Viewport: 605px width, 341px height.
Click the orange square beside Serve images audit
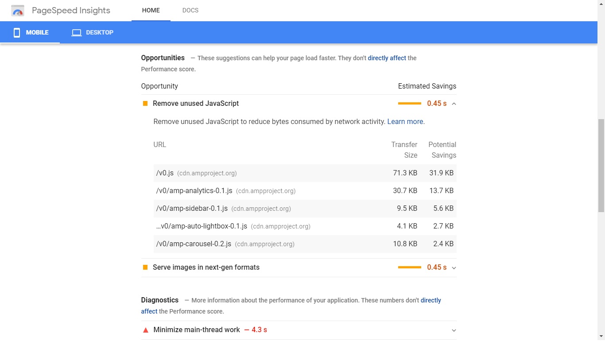(x=145, y=267)
